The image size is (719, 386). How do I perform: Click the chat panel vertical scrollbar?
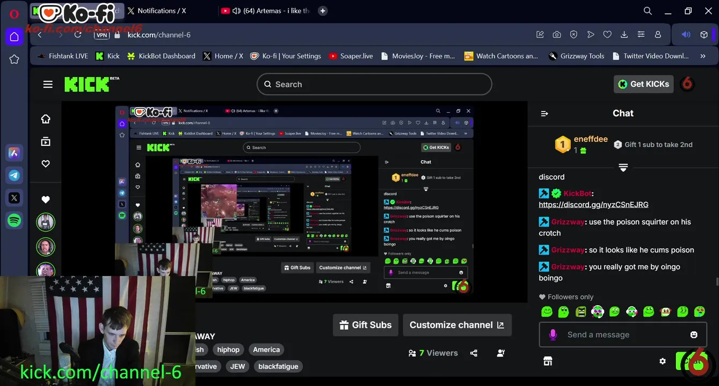tap(717, 281)
